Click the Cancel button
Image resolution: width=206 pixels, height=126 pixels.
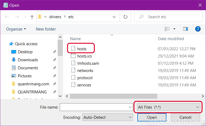click(x=185, y=117)
